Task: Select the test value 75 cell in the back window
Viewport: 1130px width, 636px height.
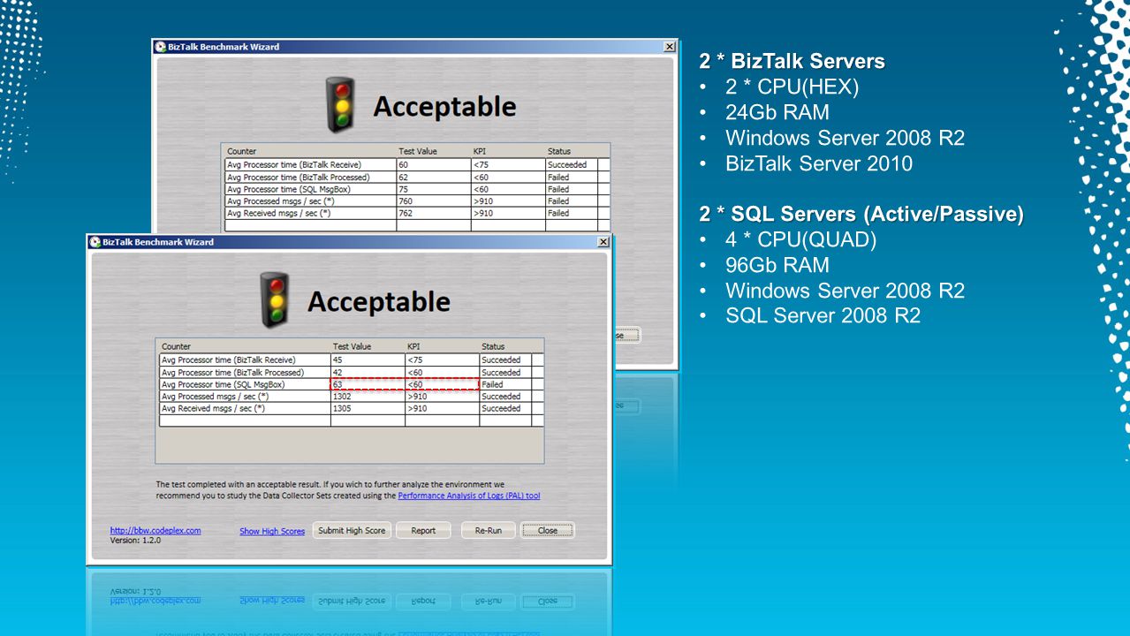Action: point(433,189)
